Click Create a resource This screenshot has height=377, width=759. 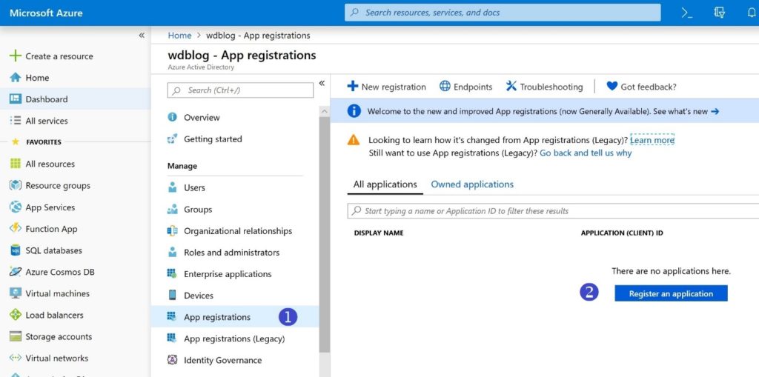pyautogui.click(x=59, y=56)
